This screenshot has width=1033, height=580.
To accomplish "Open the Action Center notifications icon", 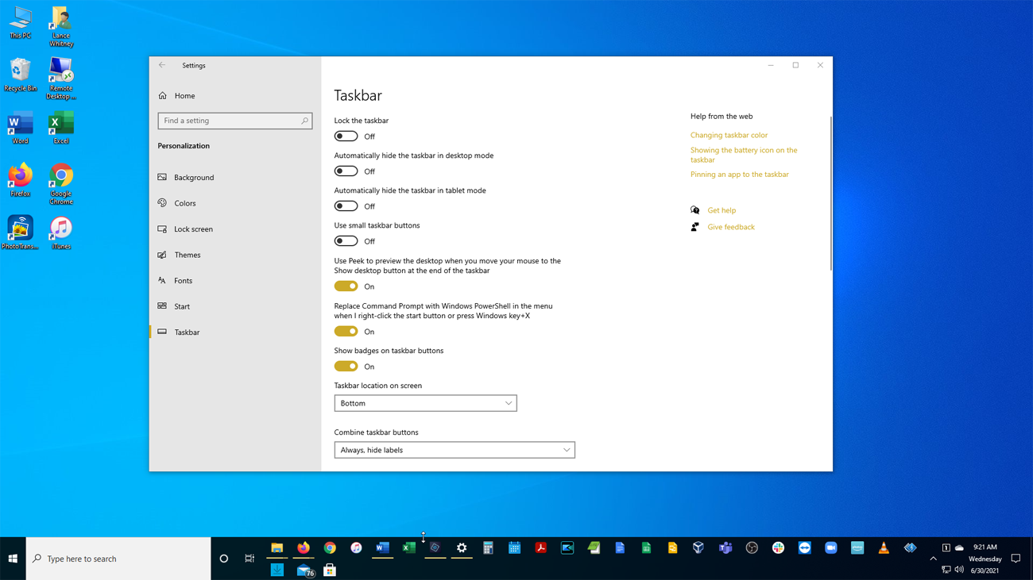I will pyautogui.click(x=1016, y=559).
